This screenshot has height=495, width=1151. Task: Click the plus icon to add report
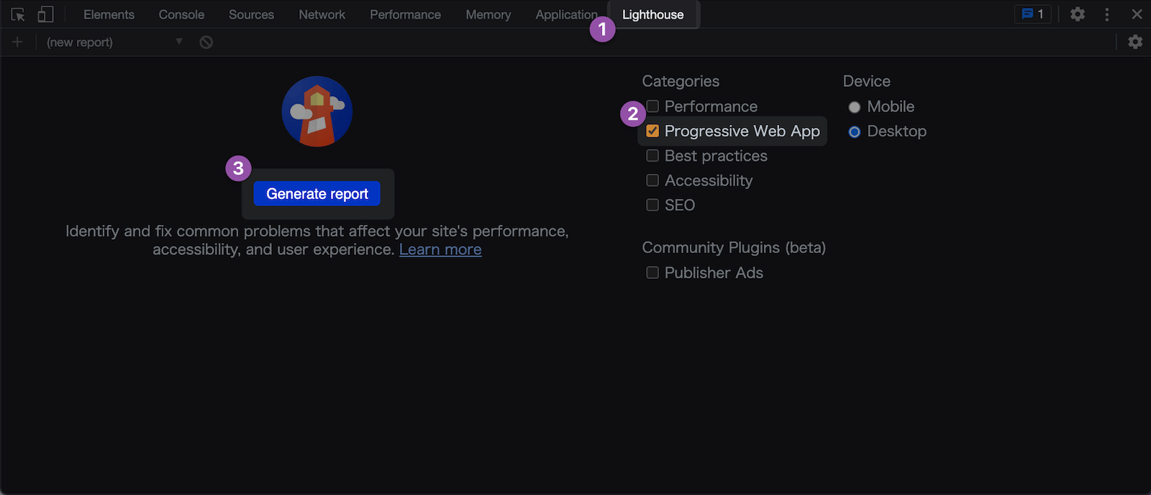(17, 42)
